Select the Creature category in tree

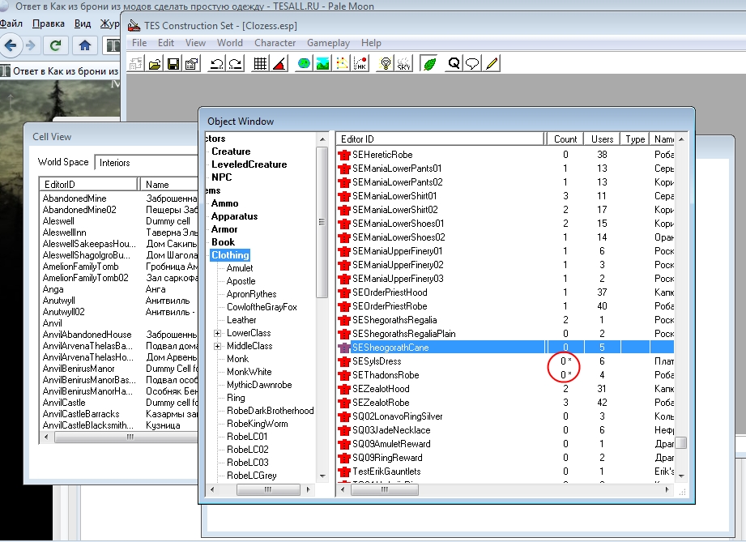click(x=231, y=152)
